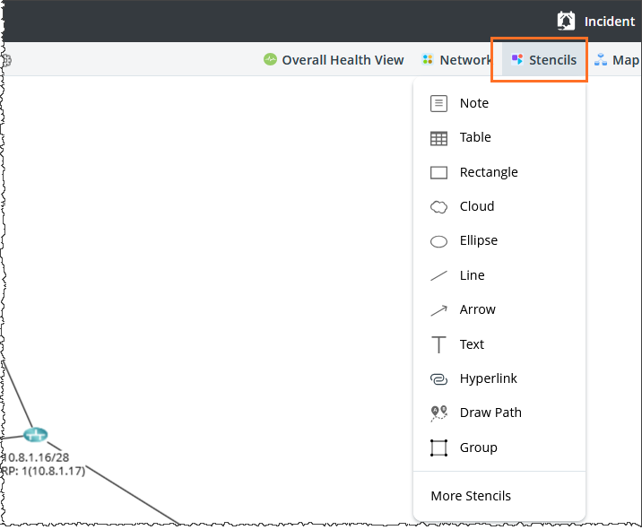Select the Hyperlink chain icon
This screenshot has height=530, width=642.
438,379
